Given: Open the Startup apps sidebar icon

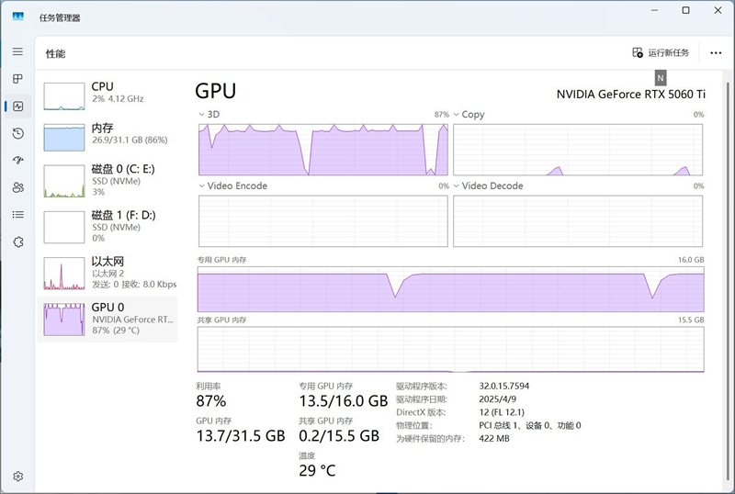Looking at the screenshot, I should 17,161.
